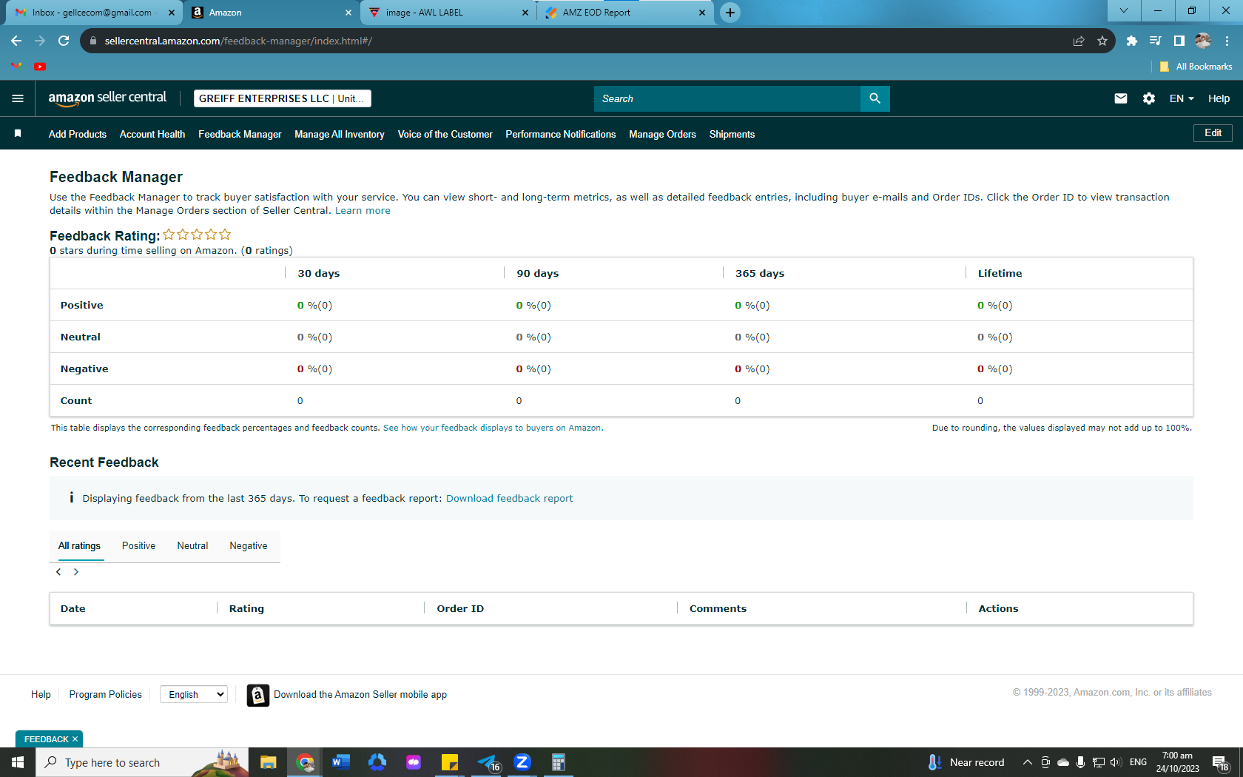Image resolution: width=1243 pixels, height=777 pixels.
Task: Close the FEEDBACK tab widget
Action: [75, 739]
